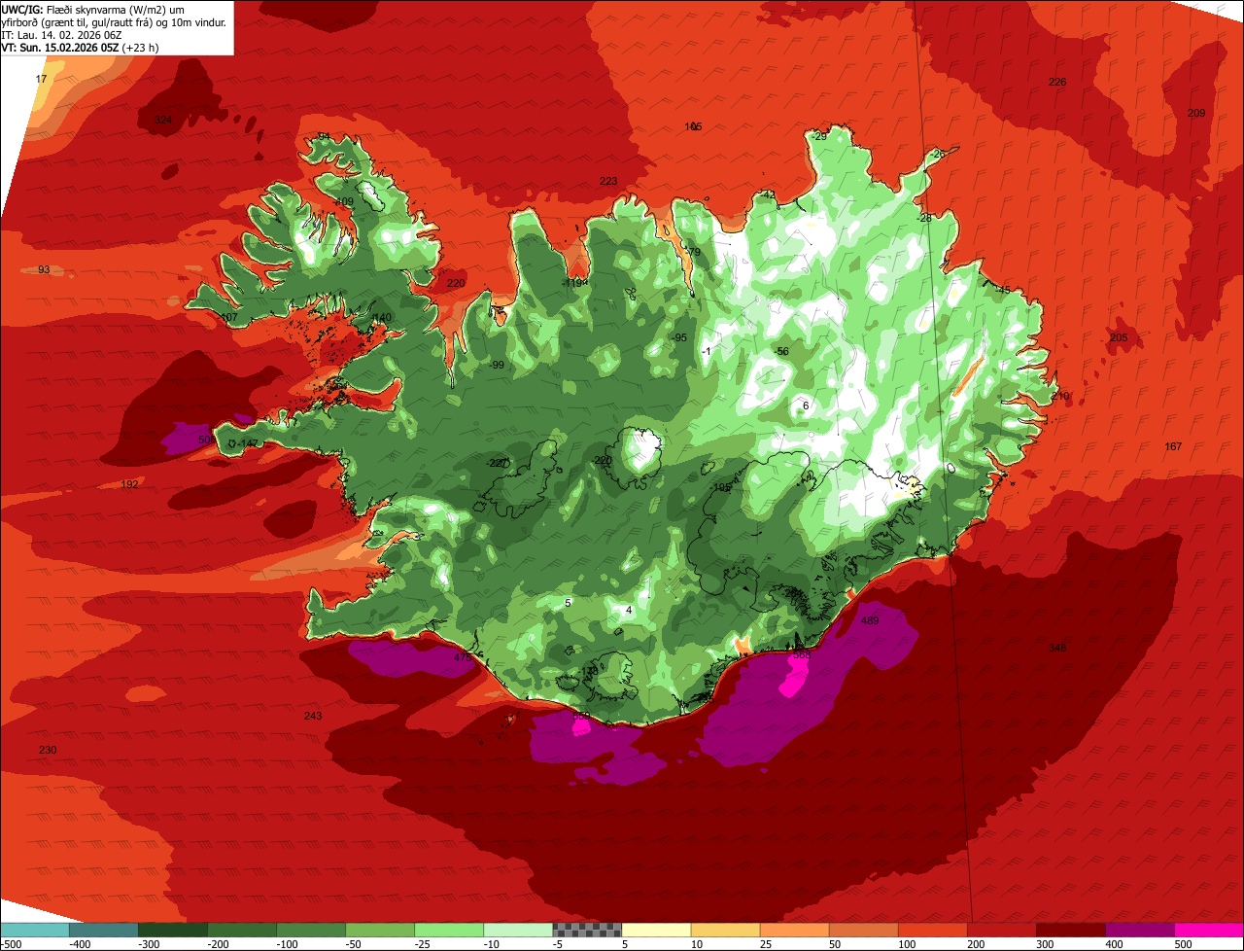Click the bright magenta swatch above 500
This screenshot has width=1244, height=951.
1209,930
